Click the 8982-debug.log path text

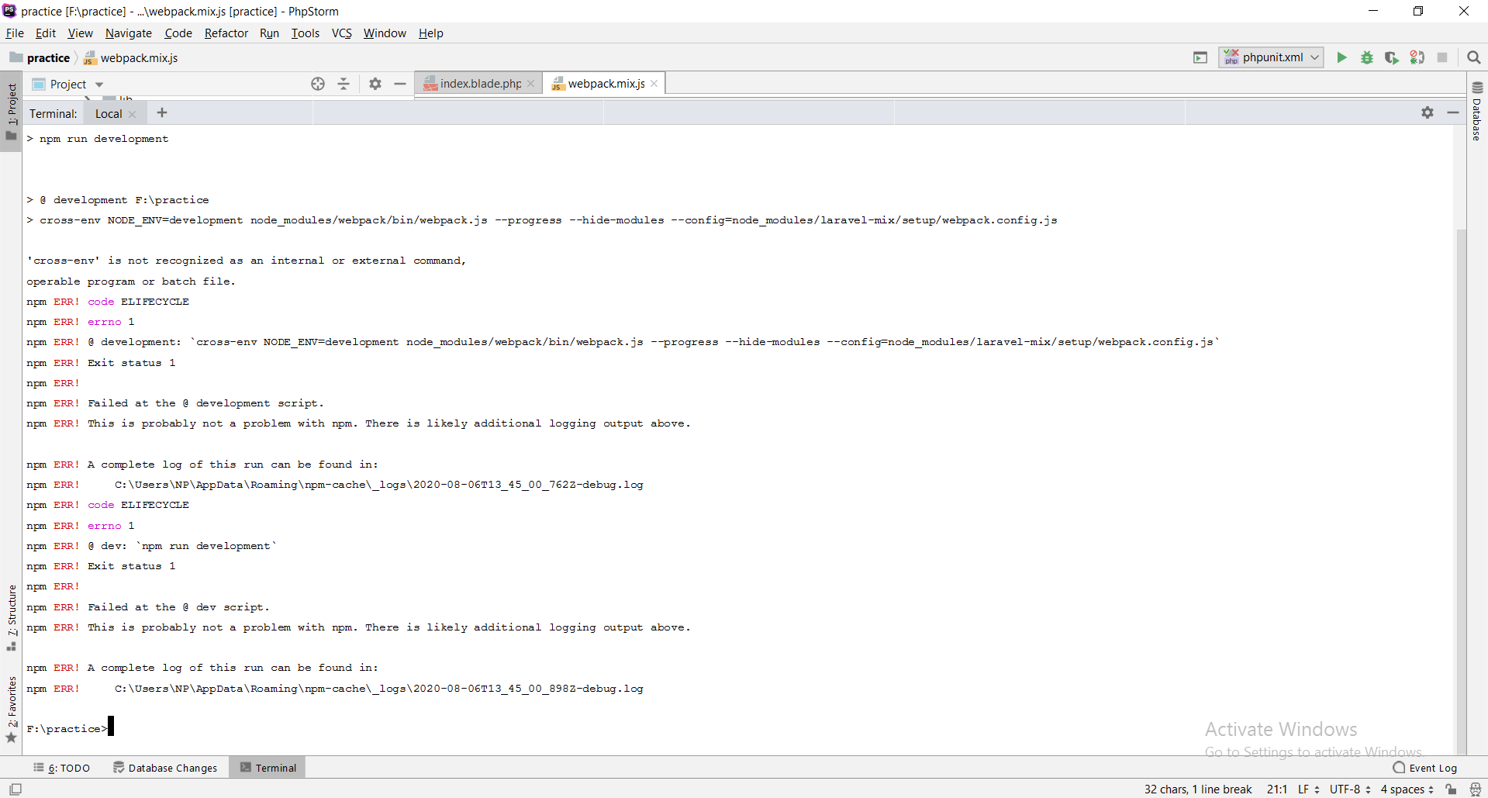tap(379, 689)
